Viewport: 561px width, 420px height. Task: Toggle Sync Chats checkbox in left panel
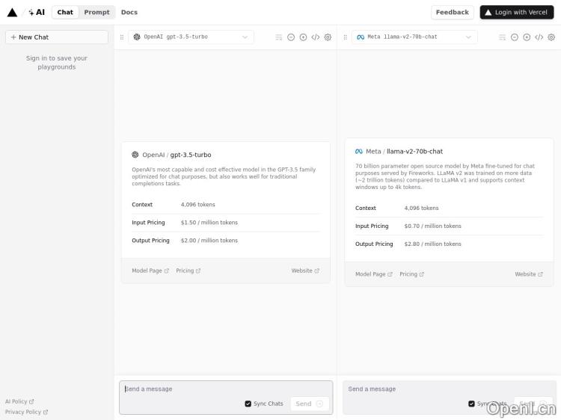248,404
